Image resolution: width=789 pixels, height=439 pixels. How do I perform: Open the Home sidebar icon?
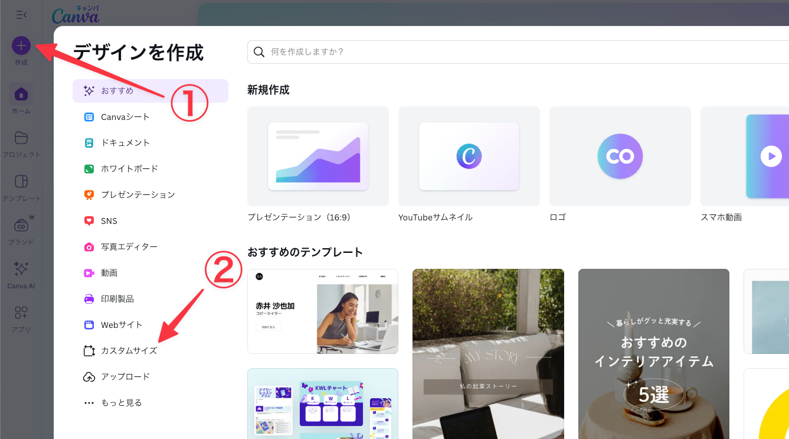[x=21, y=94]
